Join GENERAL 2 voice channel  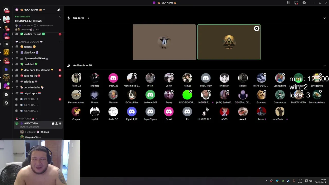click(38, 105)
